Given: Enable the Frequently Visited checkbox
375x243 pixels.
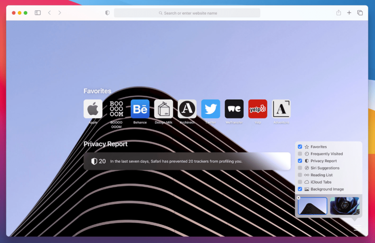Looking at the screenshot, I should click(300, 154).
